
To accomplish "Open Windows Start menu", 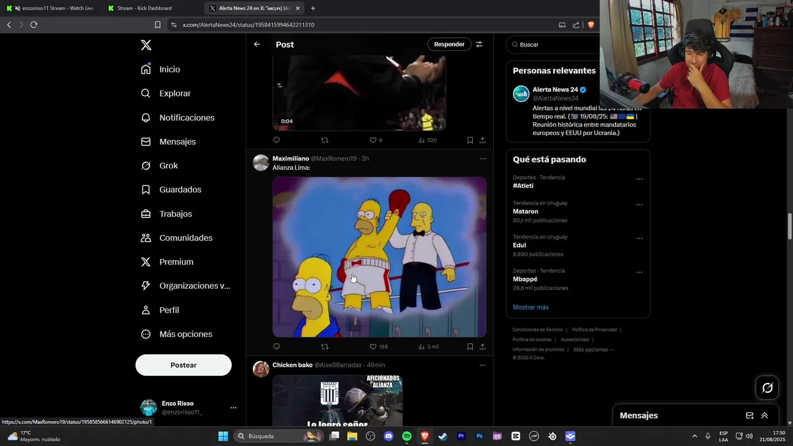I will tap(223, 436).
